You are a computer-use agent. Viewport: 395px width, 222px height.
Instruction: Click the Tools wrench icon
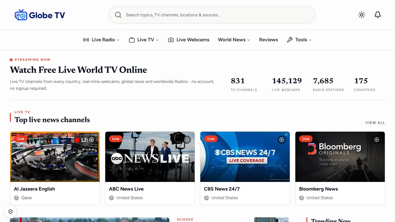click(290, 40)
